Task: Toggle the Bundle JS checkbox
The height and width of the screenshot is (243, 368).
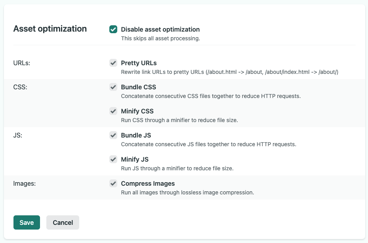Action: tap(113, 135)
